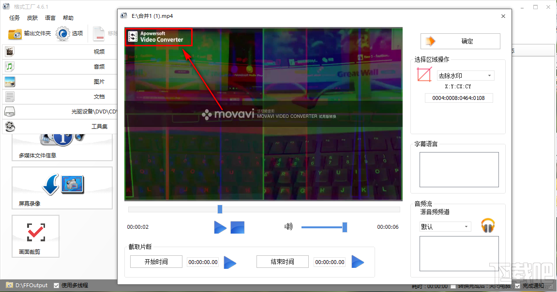Click the Document category page icon
Viewport: 557px width, 292px height.
(10, 97)
